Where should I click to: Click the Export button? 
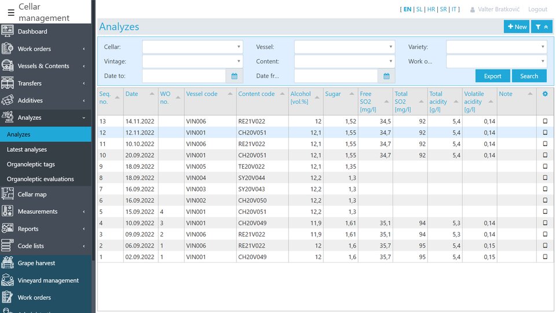tap(492, 76)
